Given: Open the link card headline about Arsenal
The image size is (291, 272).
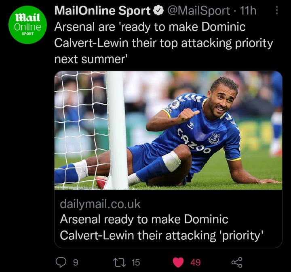Looking at the screenshot, I should (162, 227).
